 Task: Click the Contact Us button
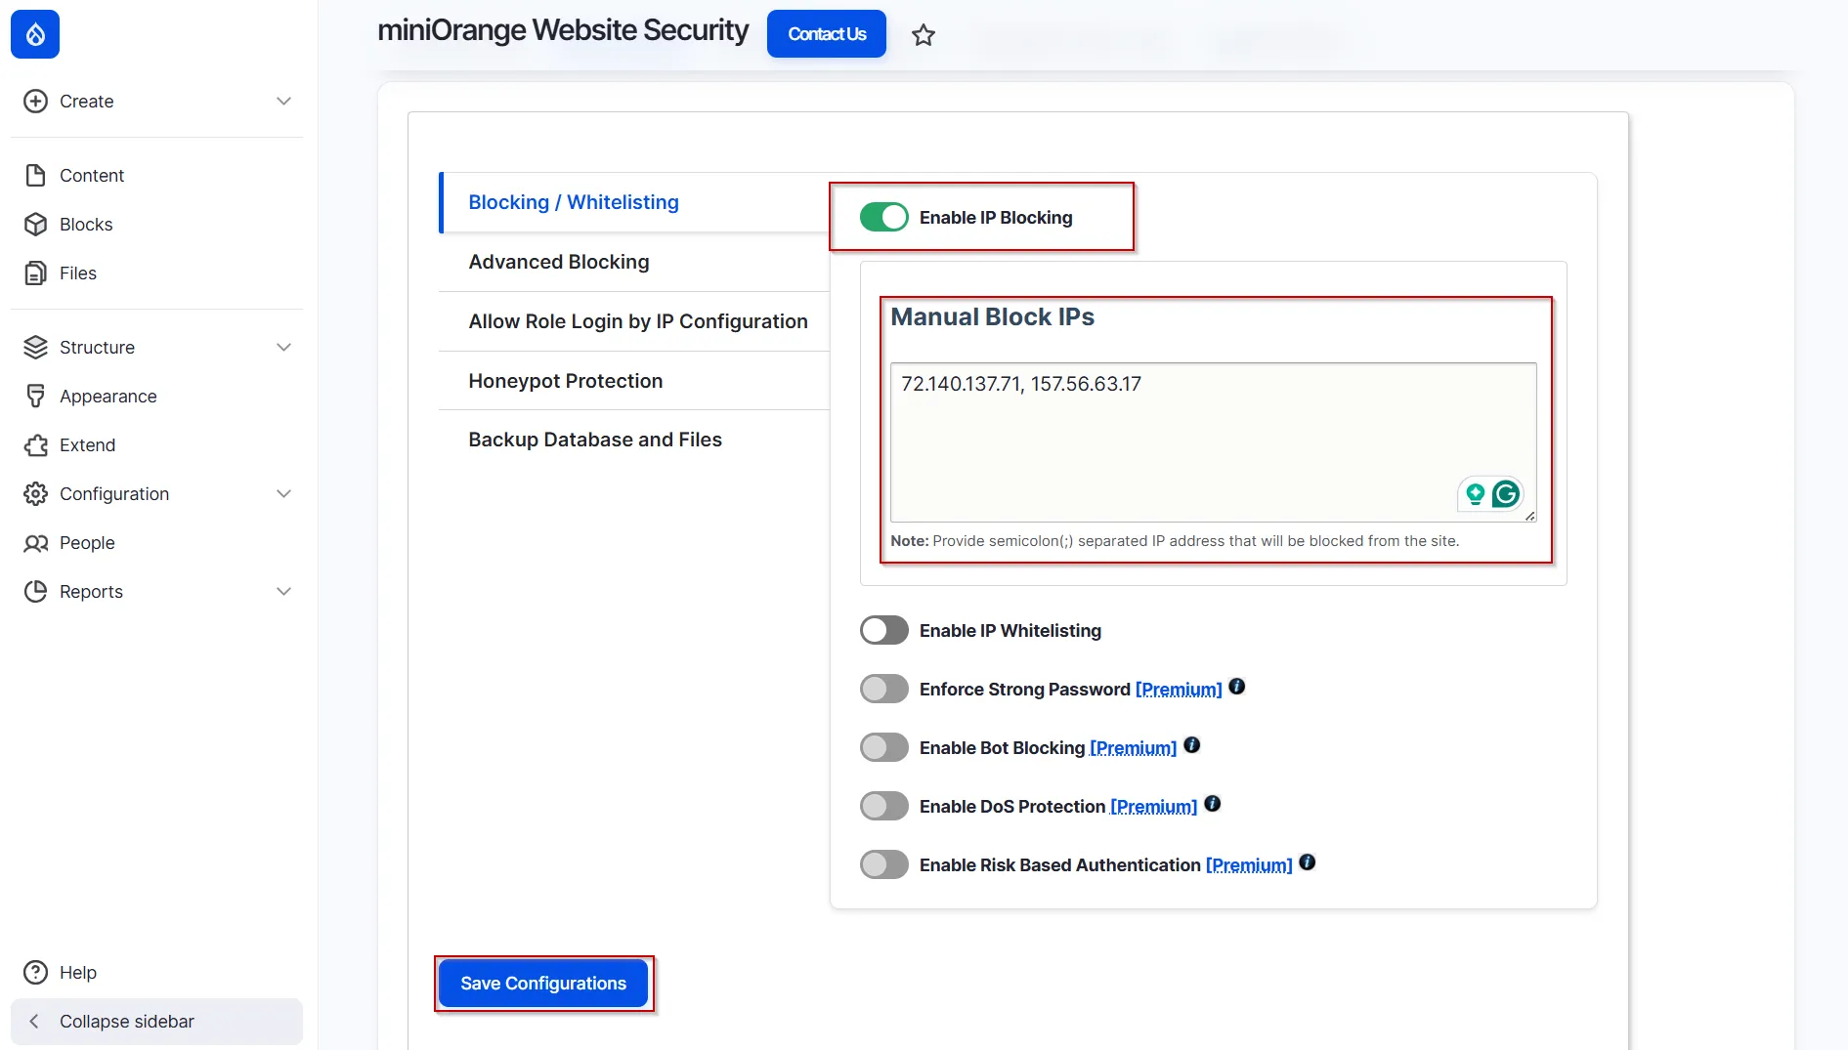[827, 34]
